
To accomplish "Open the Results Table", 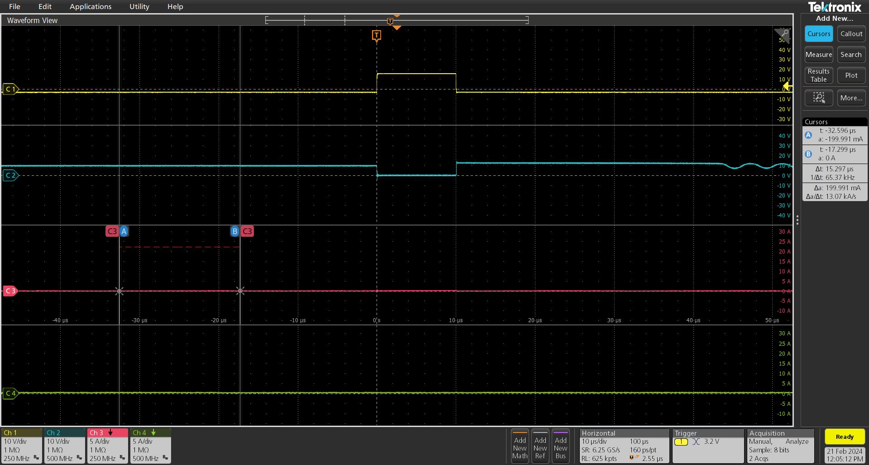I will [819, 75].
